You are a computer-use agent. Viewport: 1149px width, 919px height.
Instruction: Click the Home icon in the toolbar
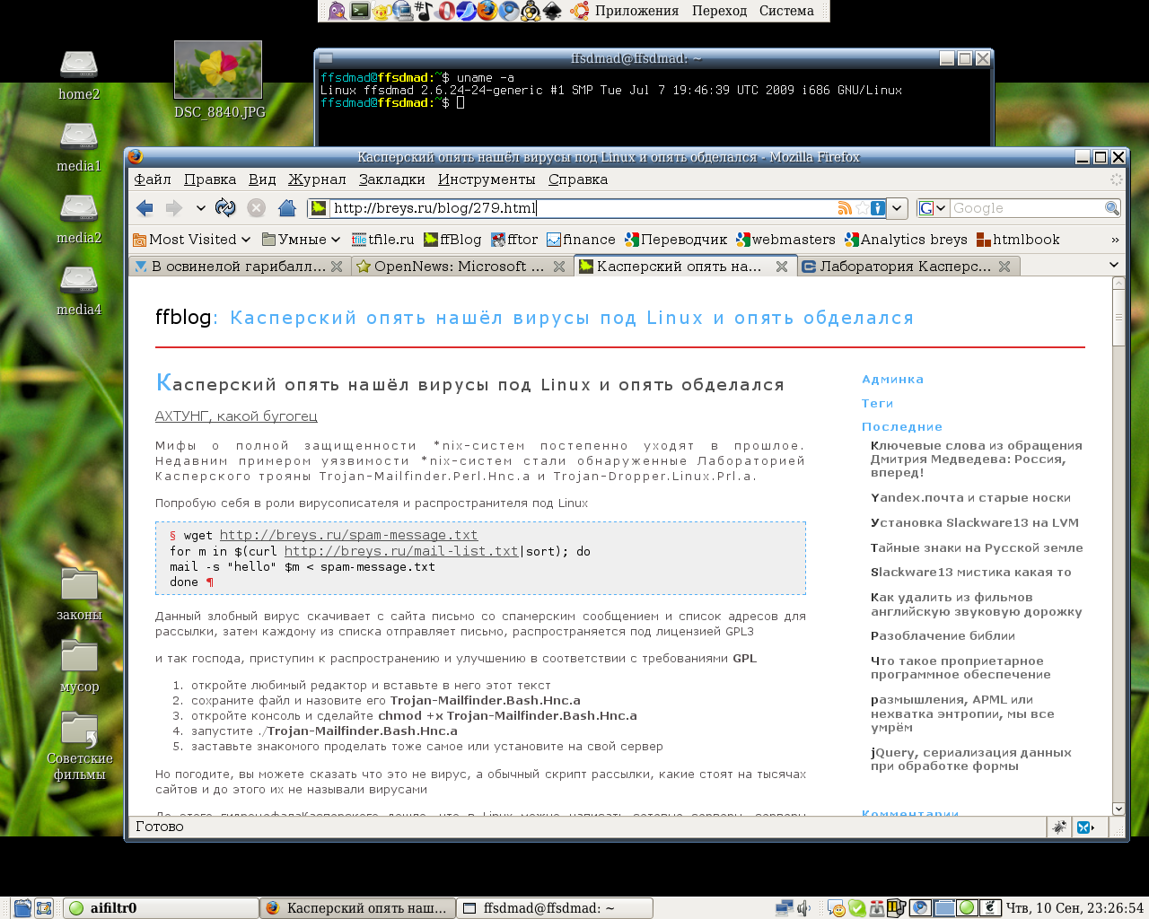287,208
